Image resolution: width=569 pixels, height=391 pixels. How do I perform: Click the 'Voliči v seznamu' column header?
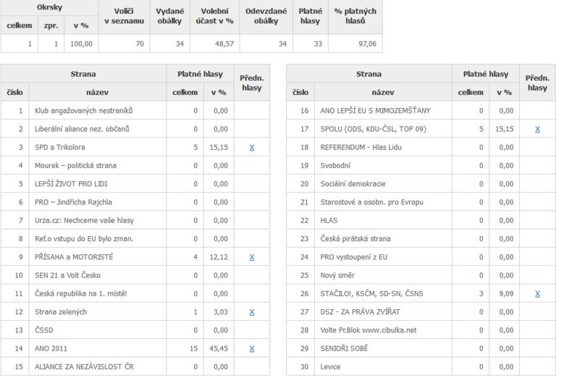pos(125,16)
